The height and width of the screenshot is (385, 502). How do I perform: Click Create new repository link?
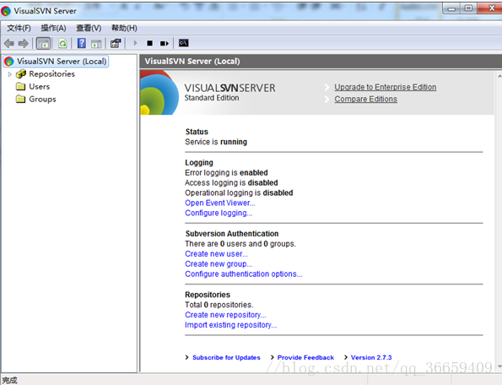[x=225, y=315]
